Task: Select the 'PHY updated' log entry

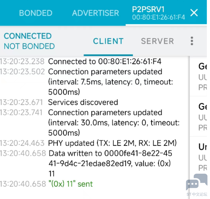Action: coord(112,143)
